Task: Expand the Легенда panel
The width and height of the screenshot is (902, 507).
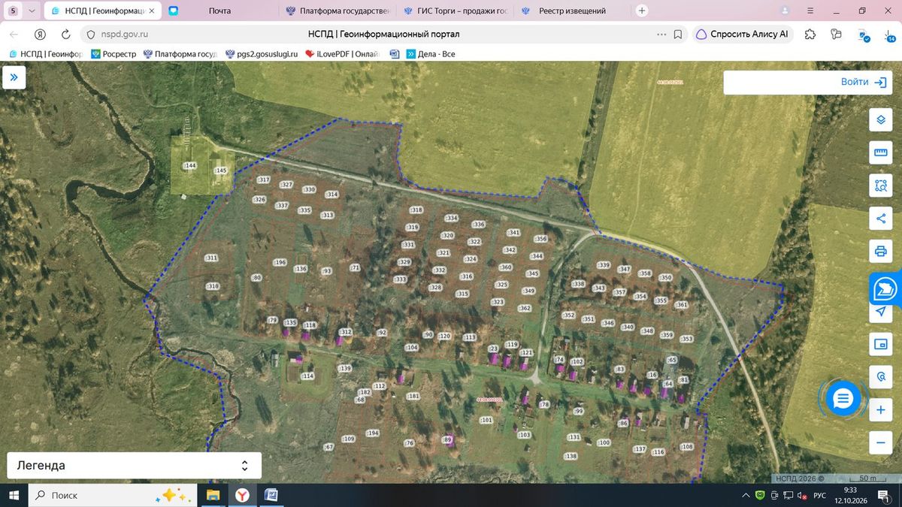Action: pos(134,466)
